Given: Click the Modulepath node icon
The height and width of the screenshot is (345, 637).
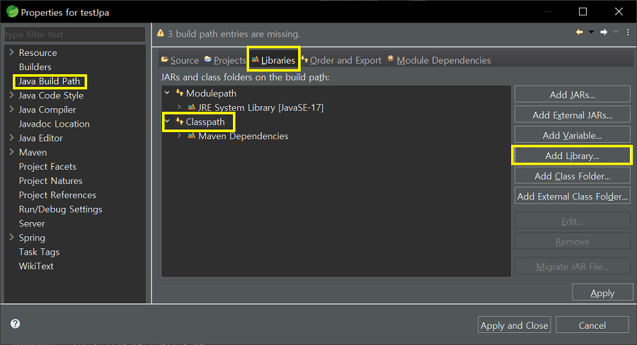Looking at the screenshot, I should (180, 93).
